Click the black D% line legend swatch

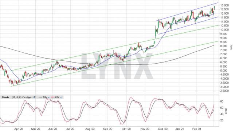[40, 97]
